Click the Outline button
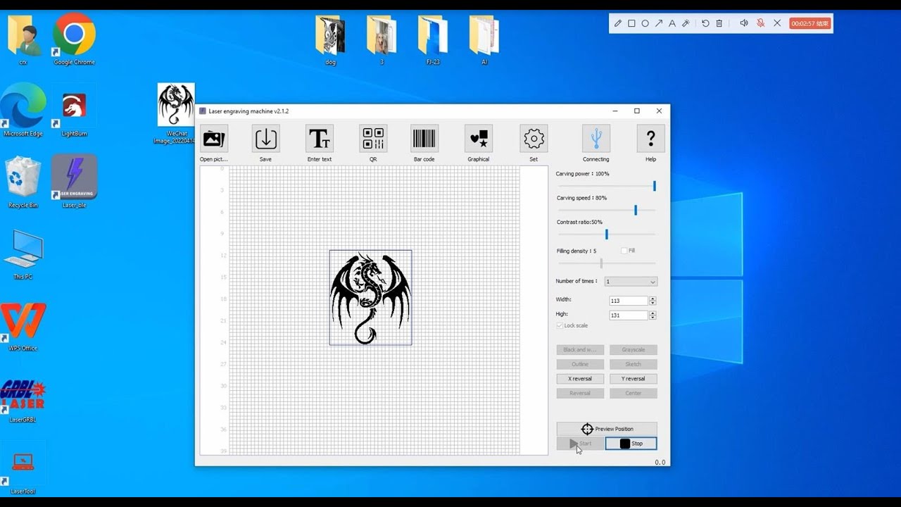Image resolution: width=901 pixels, height=507 pixels. click(580, 364)
